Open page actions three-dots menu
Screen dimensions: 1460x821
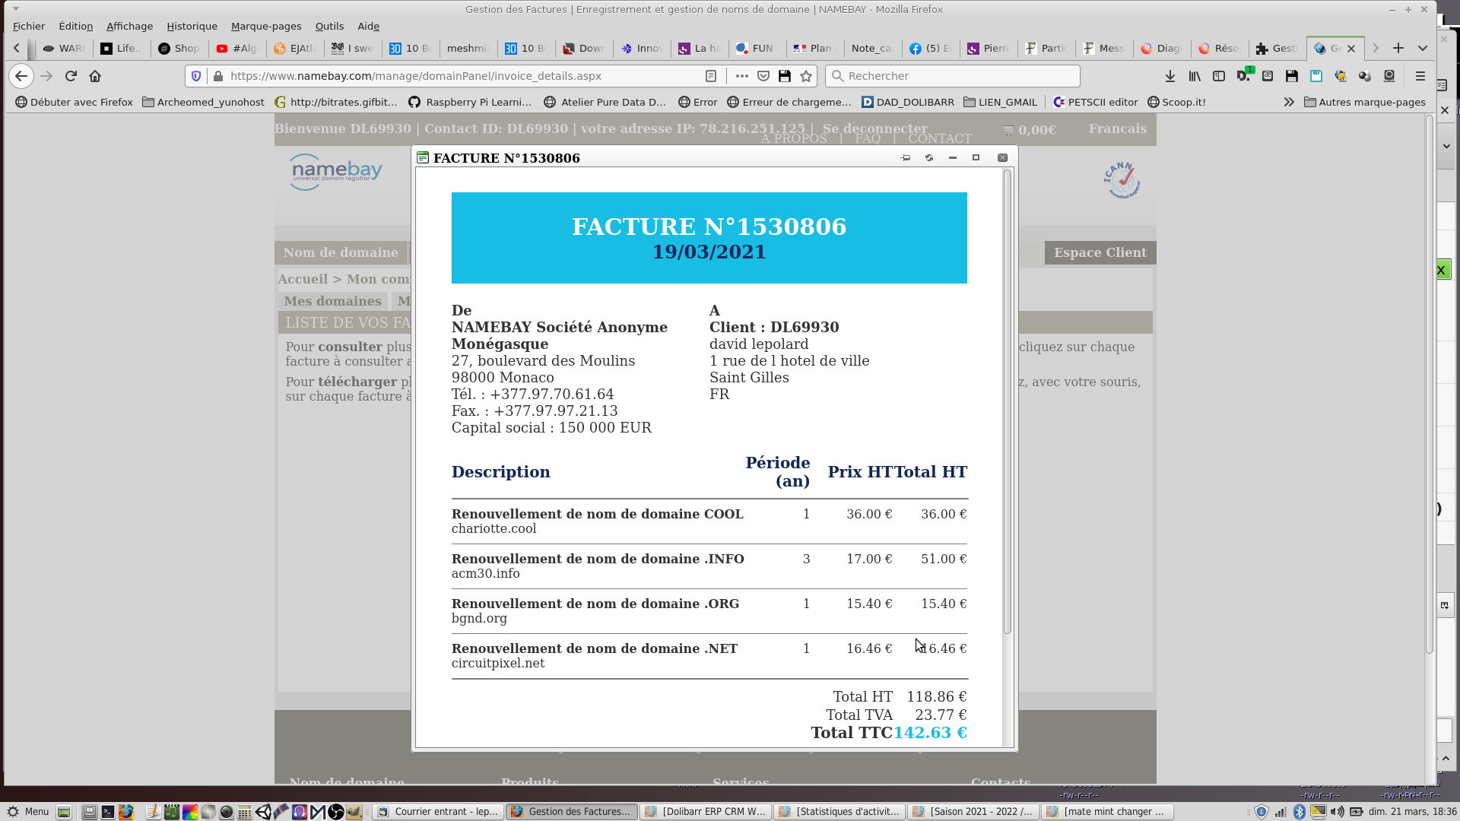[741, 76]
